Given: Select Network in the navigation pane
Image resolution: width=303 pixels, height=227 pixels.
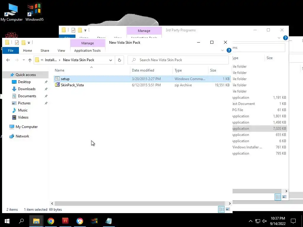Looking at the screenshot, I should pyautogui.click(x=22, y=136).
